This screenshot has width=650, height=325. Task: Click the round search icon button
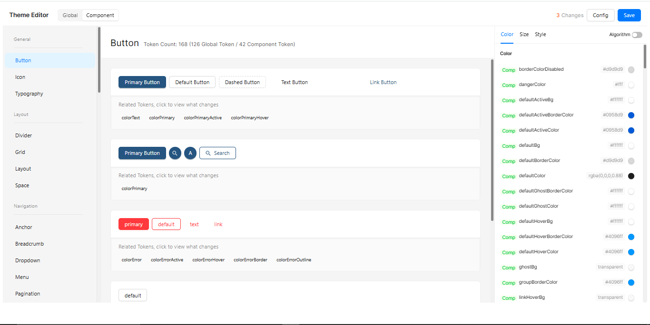[175, 153]
